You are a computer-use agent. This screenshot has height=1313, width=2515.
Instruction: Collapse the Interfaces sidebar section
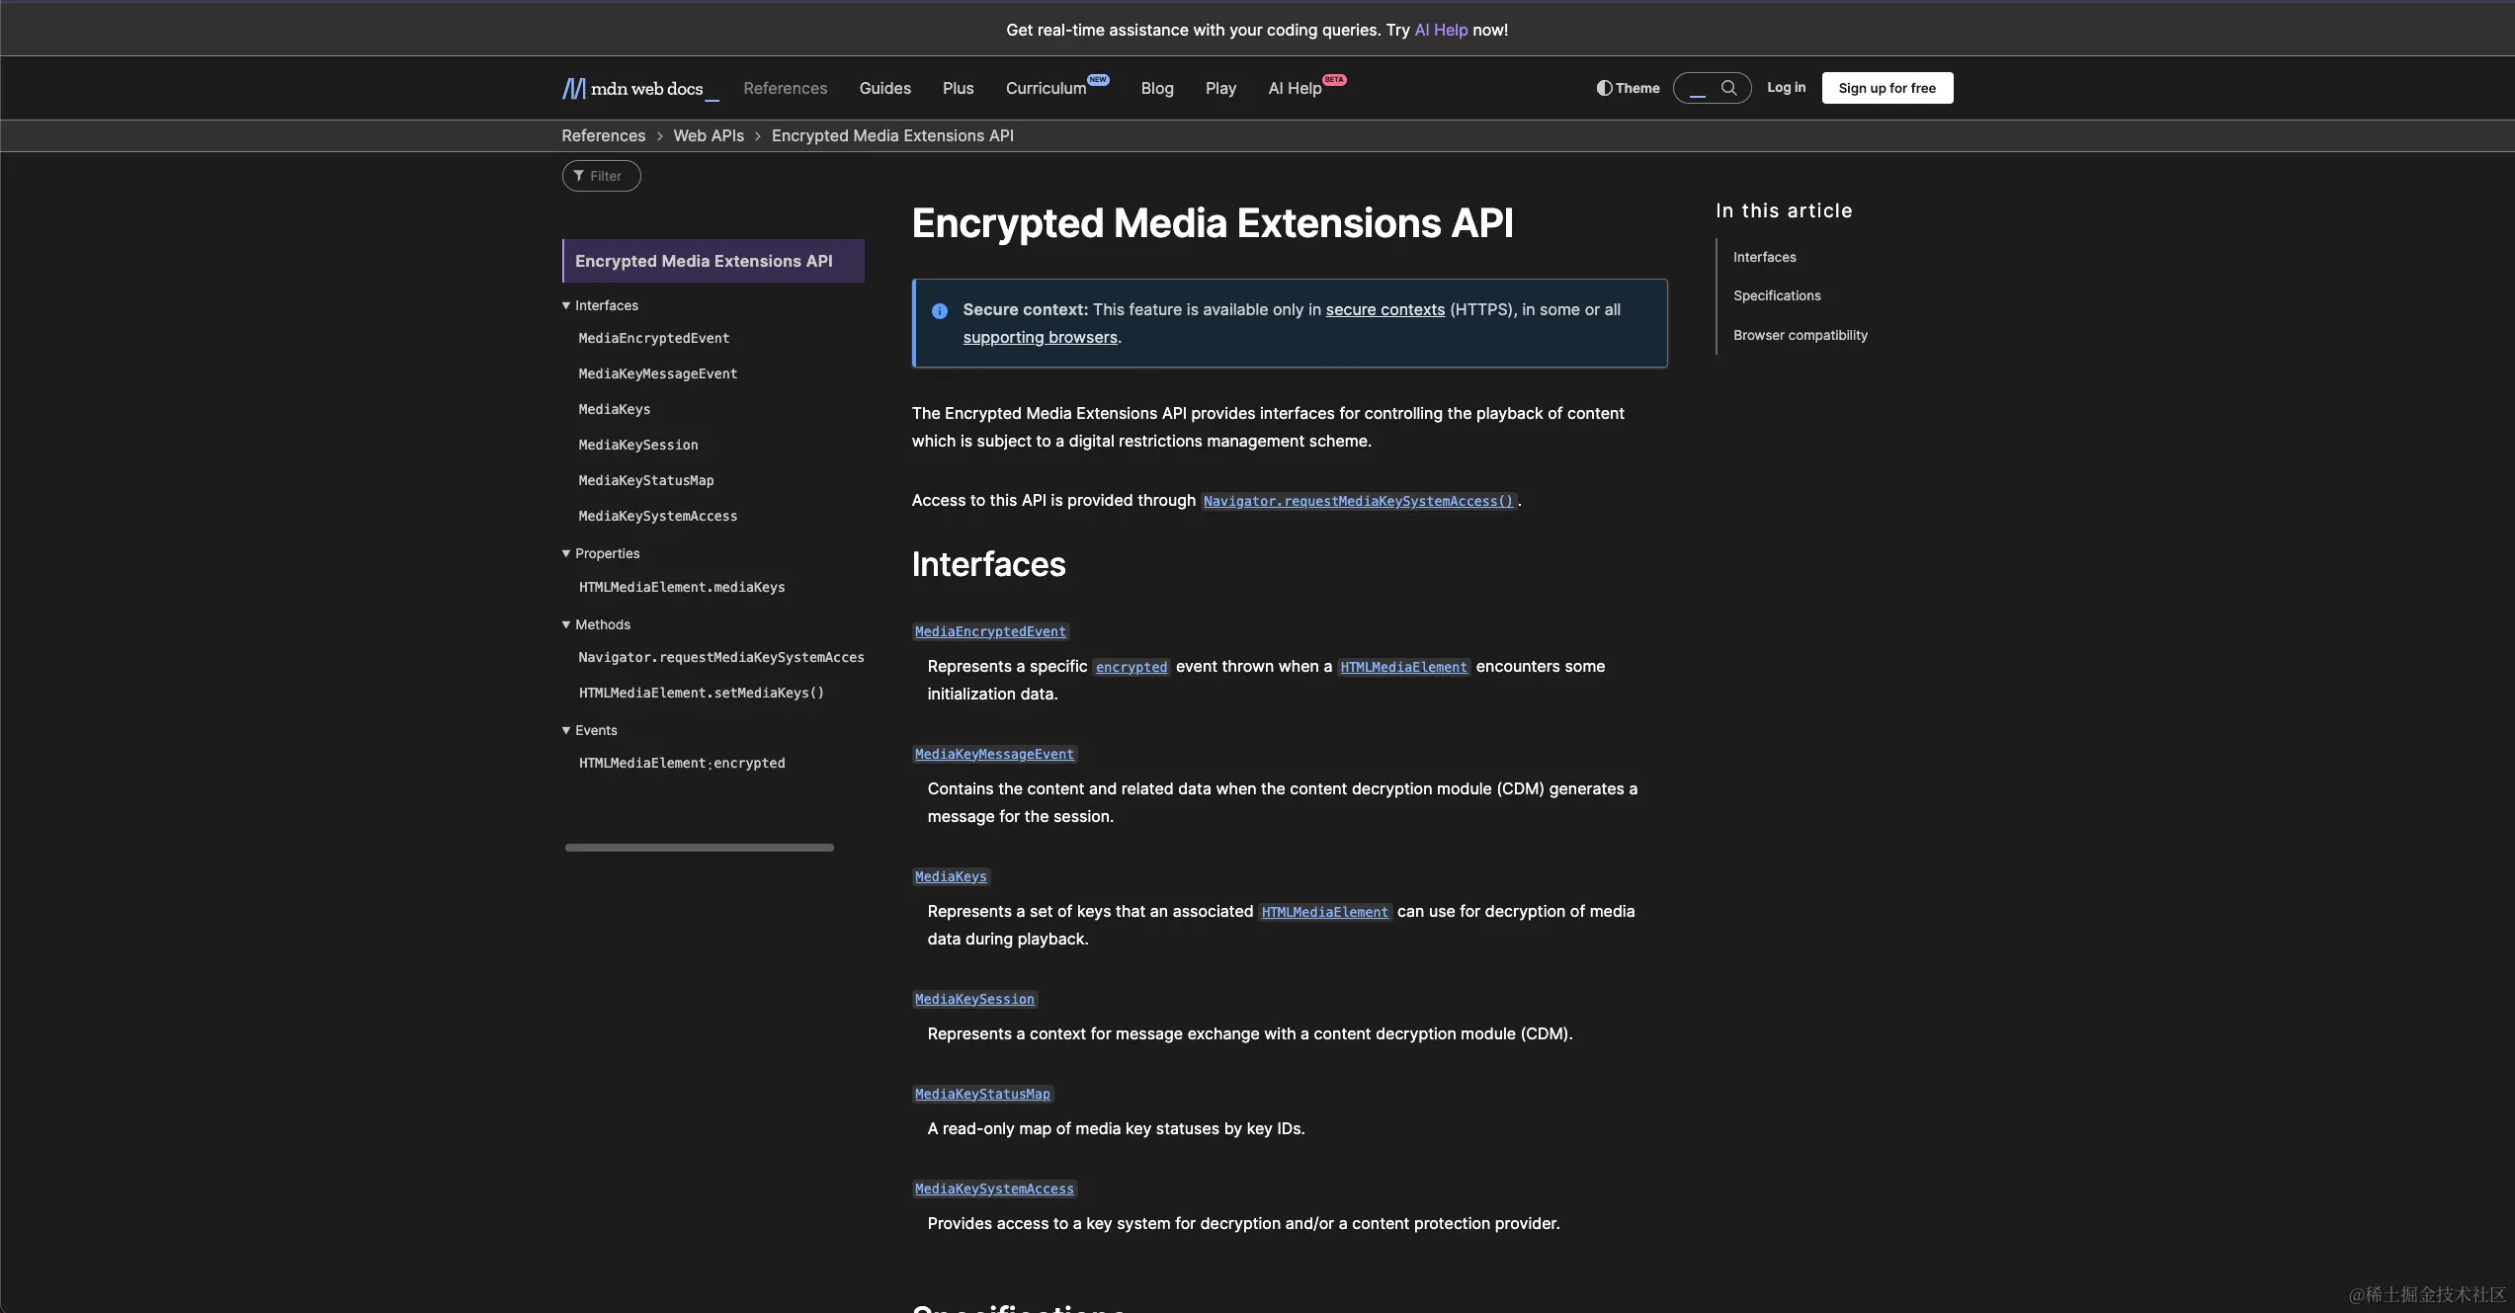[x=566, y=306]
